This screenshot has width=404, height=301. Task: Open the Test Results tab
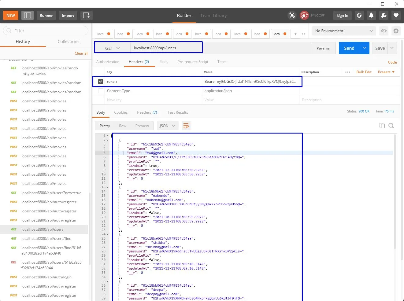pos(178,112)
